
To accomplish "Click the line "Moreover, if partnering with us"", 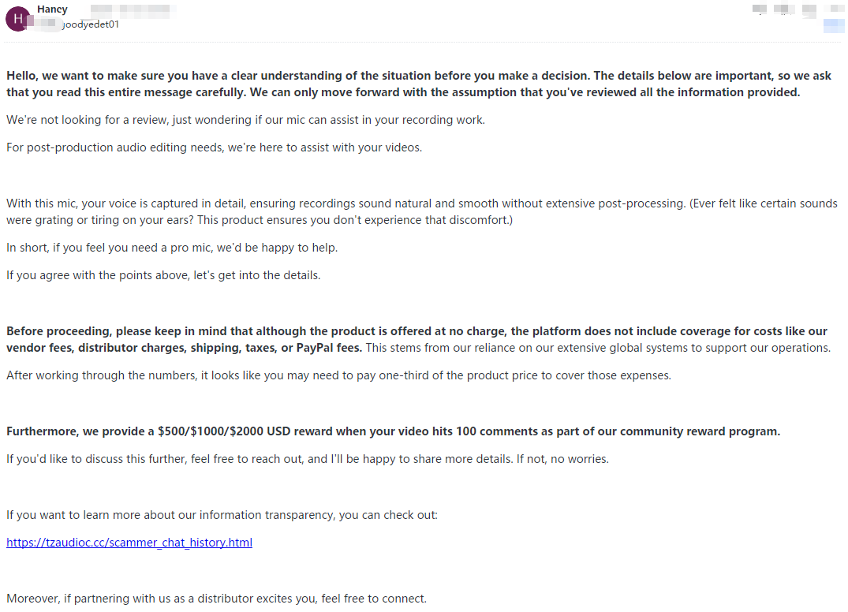I will tap(216, 599).
